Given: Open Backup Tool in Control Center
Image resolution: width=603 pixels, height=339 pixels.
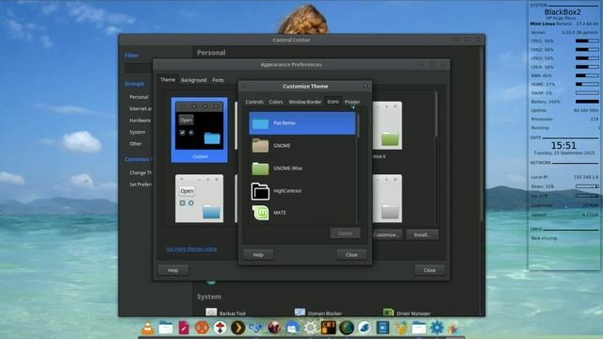Looking at the screenshot, I should [x=225, y=313].
